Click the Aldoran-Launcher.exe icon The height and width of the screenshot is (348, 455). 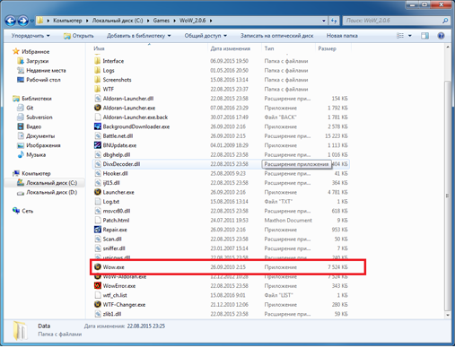point(98,108)
